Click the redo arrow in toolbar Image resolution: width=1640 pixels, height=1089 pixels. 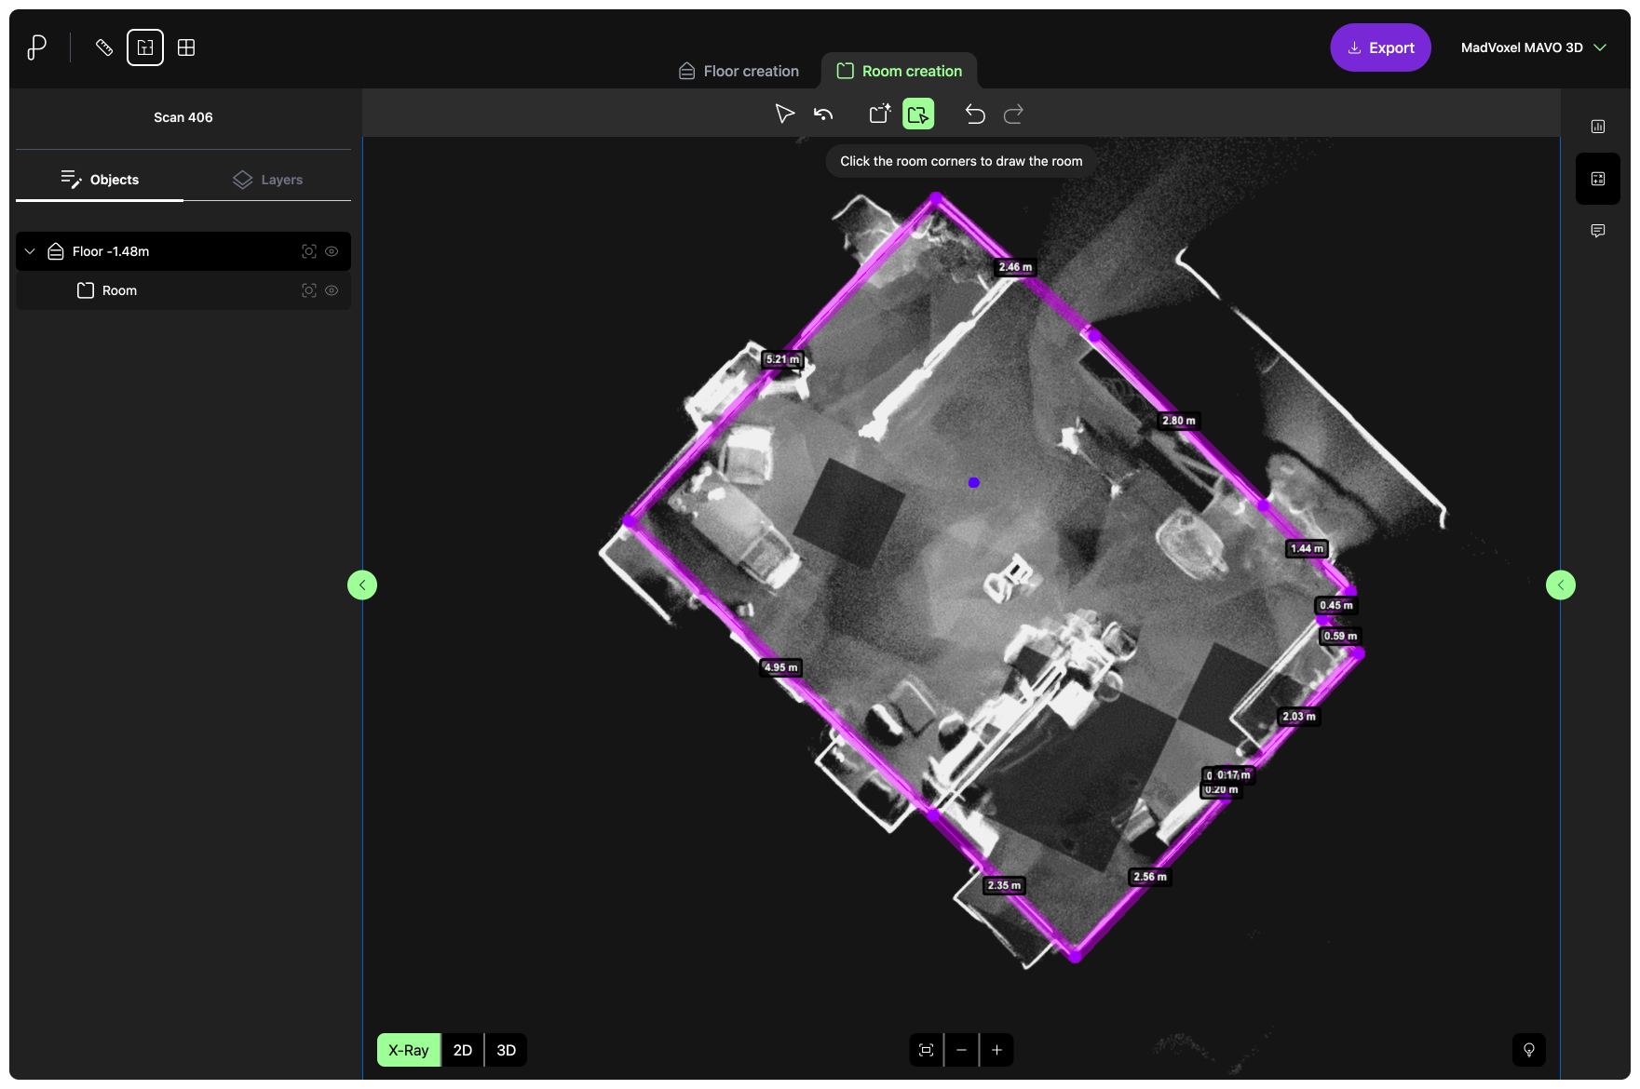click(1013, 114)
